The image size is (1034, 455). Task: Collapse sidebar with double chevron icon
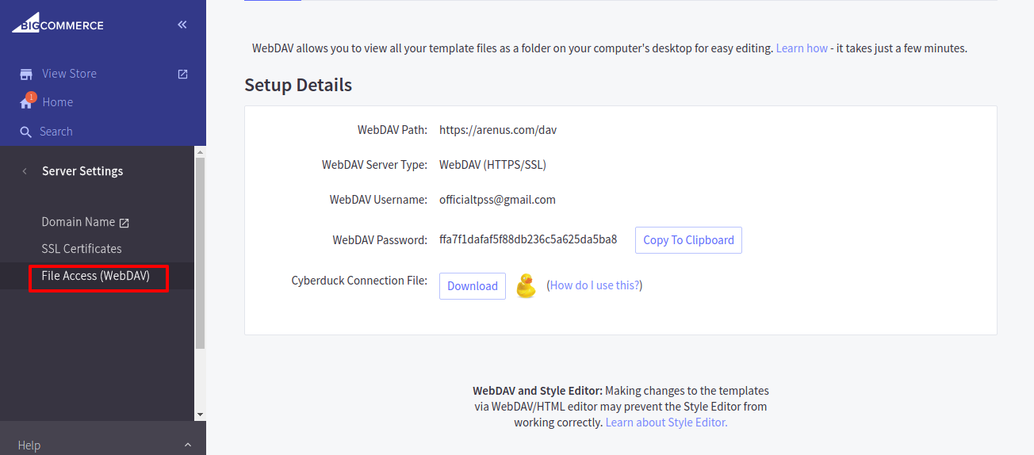(182, 25)
